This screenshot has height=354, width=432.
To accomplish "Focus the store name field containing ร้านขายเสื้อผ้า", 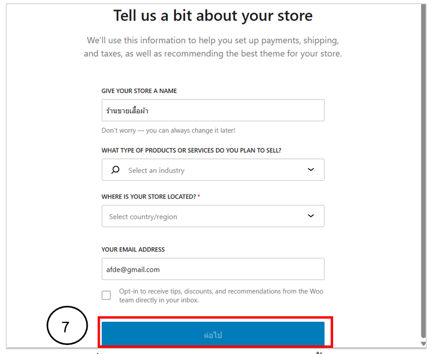I will [x=213, y=110].
